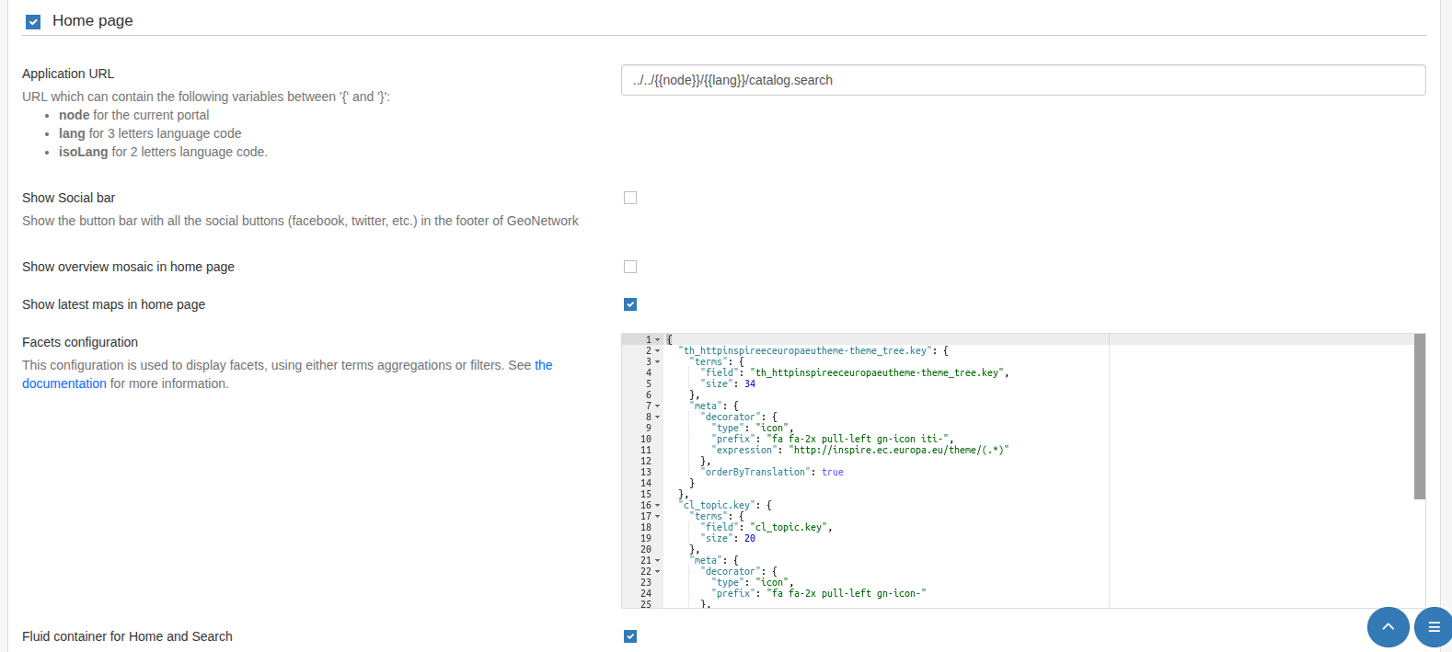Click the orderByTranslation true value in editor

[832, 473]
